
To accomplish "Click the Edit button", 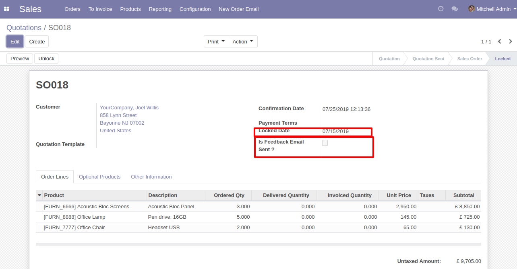I will tap(15, 41).
